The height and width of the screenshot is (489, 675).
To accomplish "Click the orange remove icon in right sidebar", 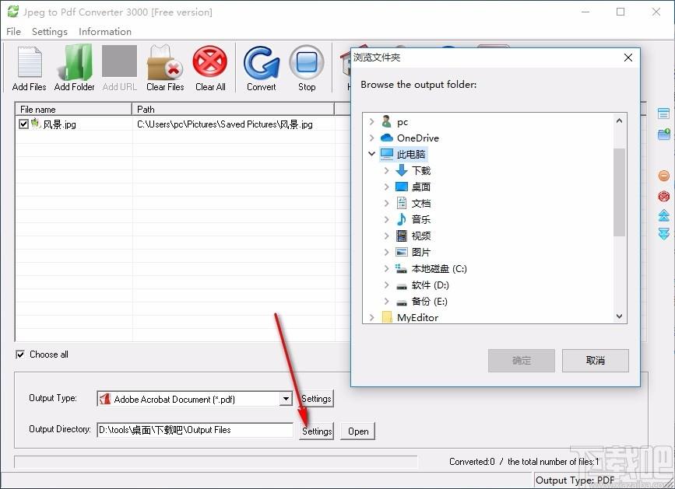I will 664,176.
